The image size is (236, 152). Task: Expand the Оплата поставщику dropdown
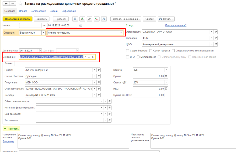[x=121, y=33]
